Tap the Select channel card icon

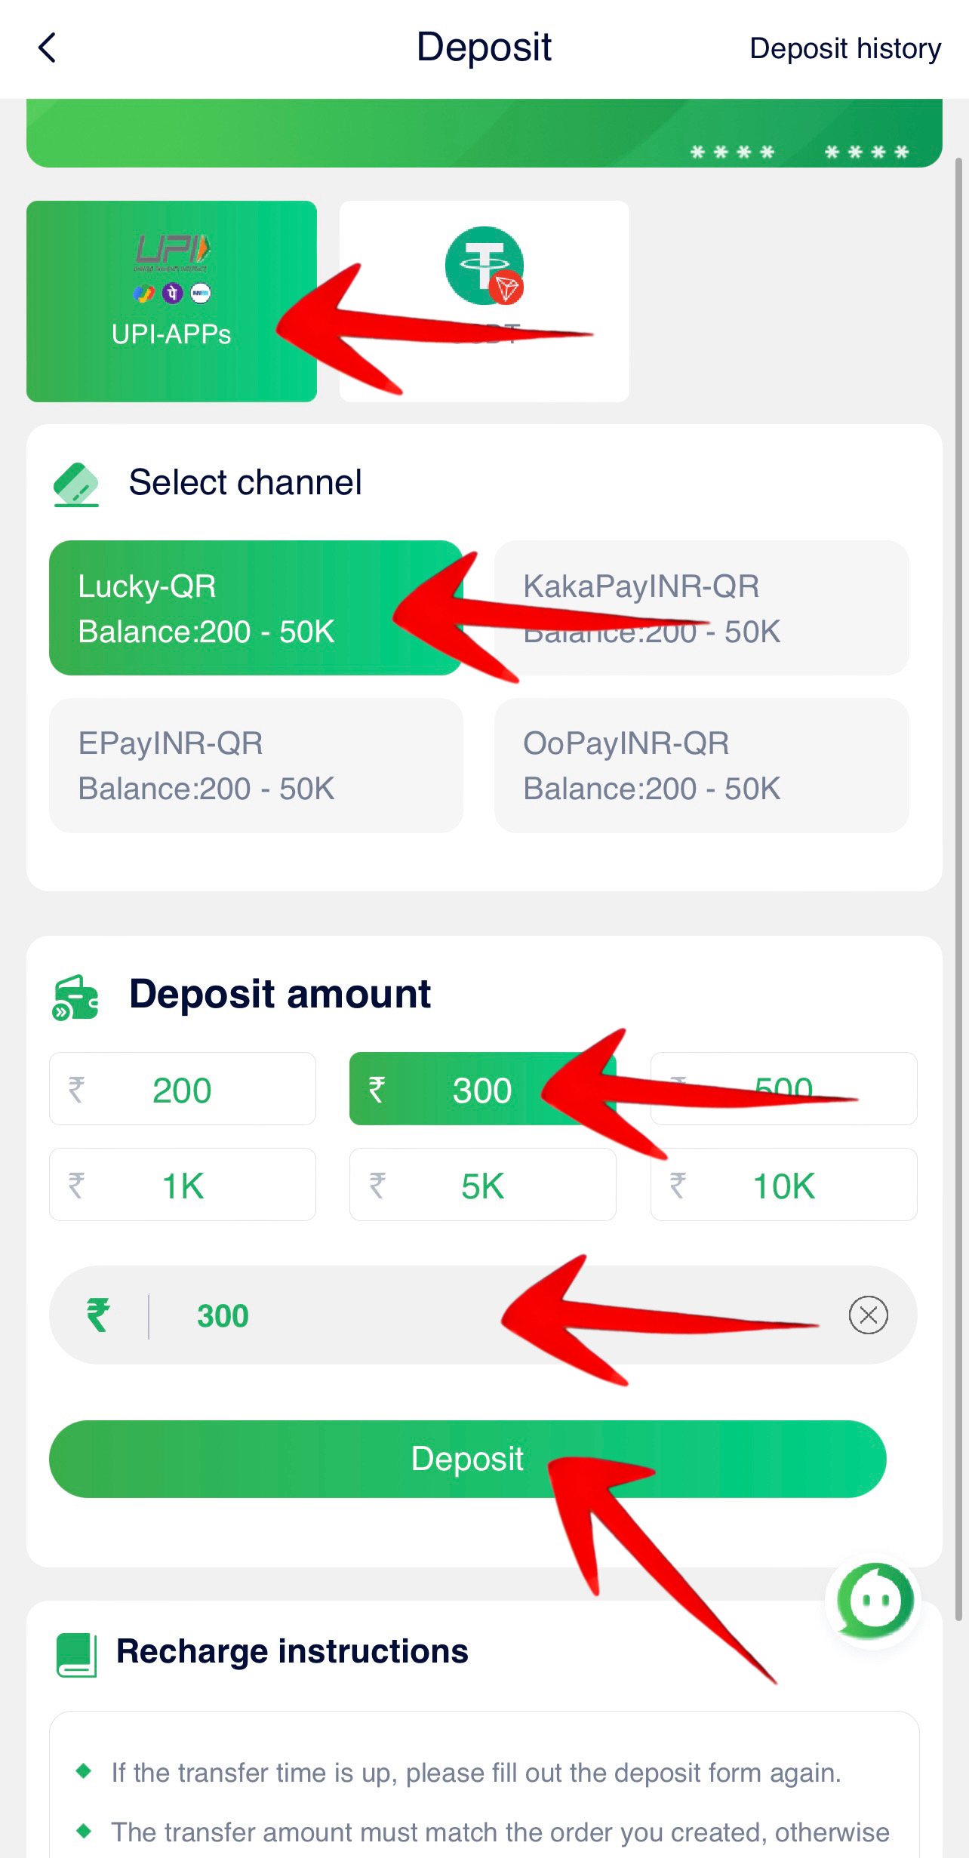tap(76, 484)
